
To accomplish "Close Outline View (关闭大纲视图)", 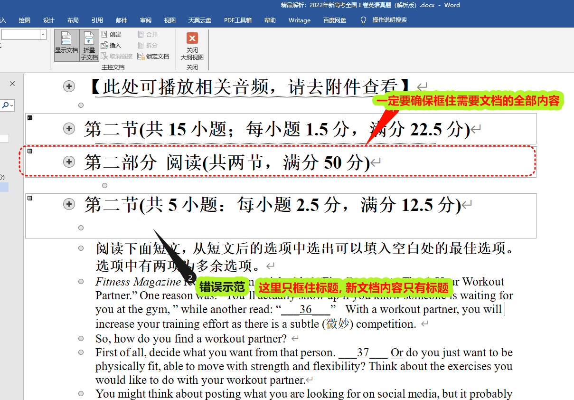I will click(x=192, y=46).
